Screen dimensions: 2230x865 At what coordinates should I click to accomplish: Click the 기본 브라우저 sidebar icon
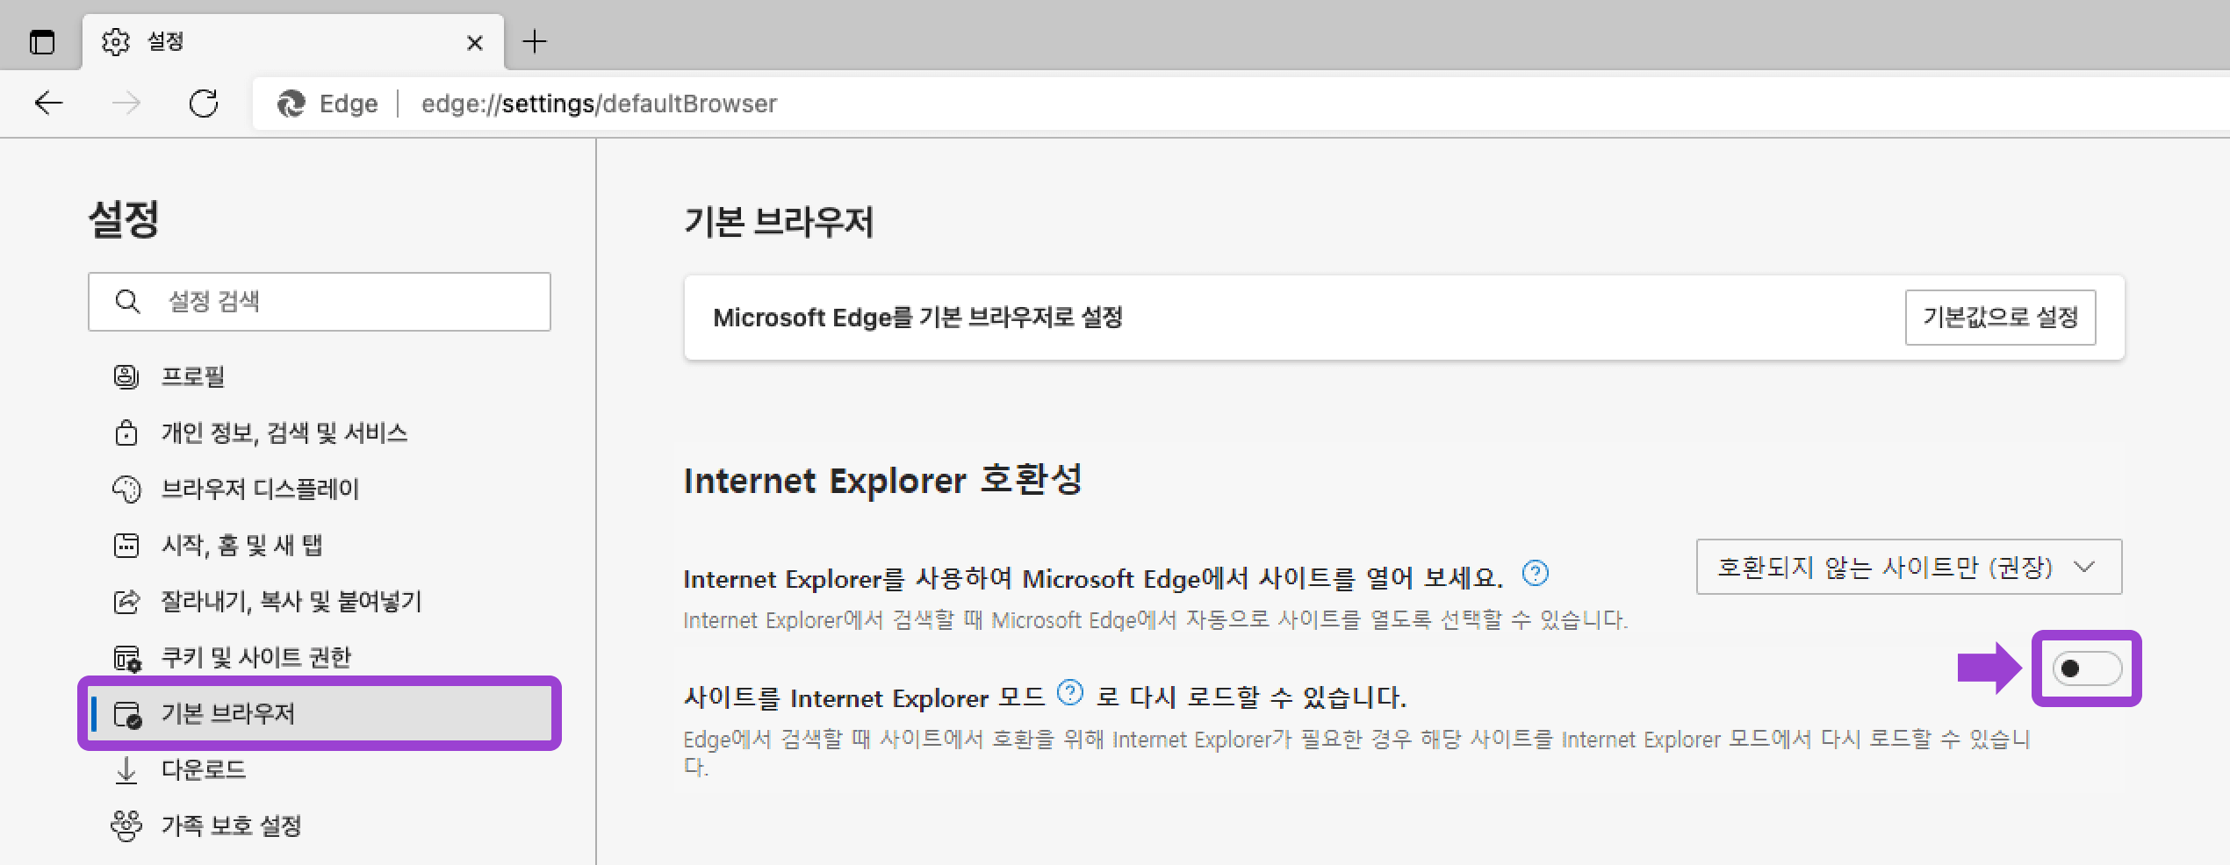coord(127,714)
